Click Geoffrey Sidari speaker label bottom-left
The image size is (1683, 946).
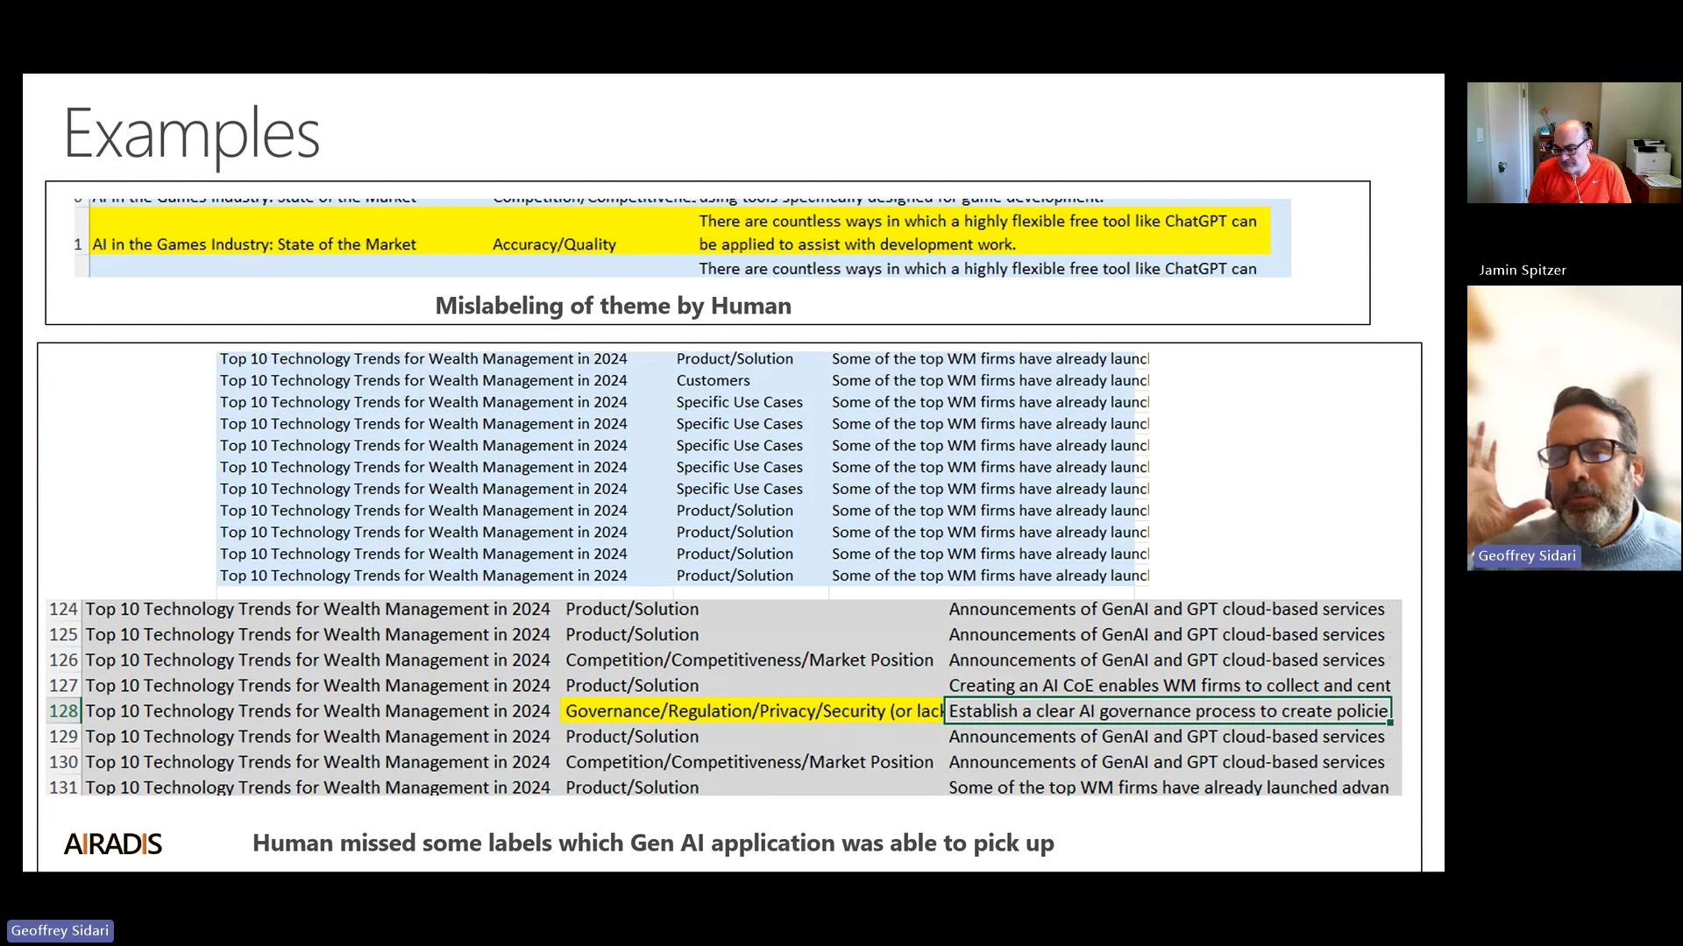coord(60,930)
